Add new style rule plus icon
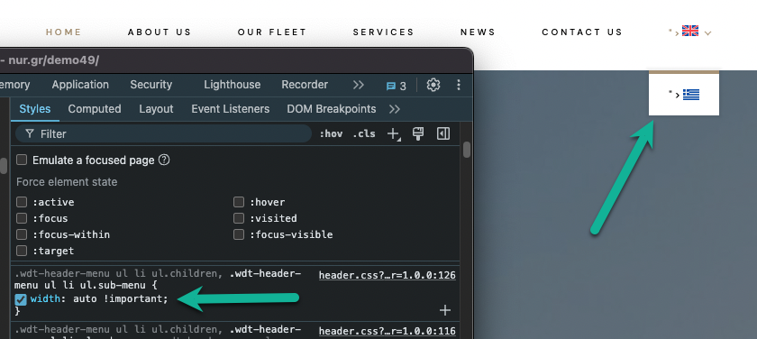Viewport: 757px width, 339px height. click(x=394, y=133)
